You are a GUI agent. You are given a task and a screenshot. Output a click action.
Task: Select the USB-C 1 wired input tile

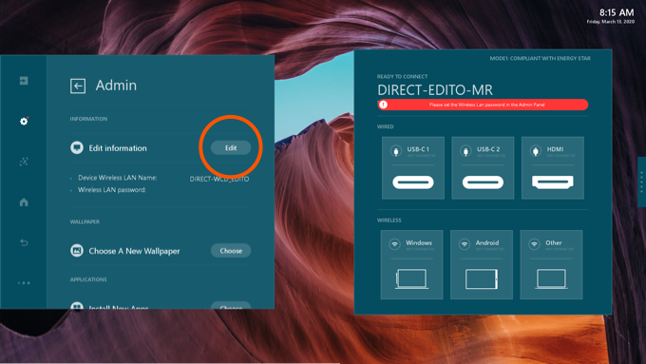(x=413, y=168)
